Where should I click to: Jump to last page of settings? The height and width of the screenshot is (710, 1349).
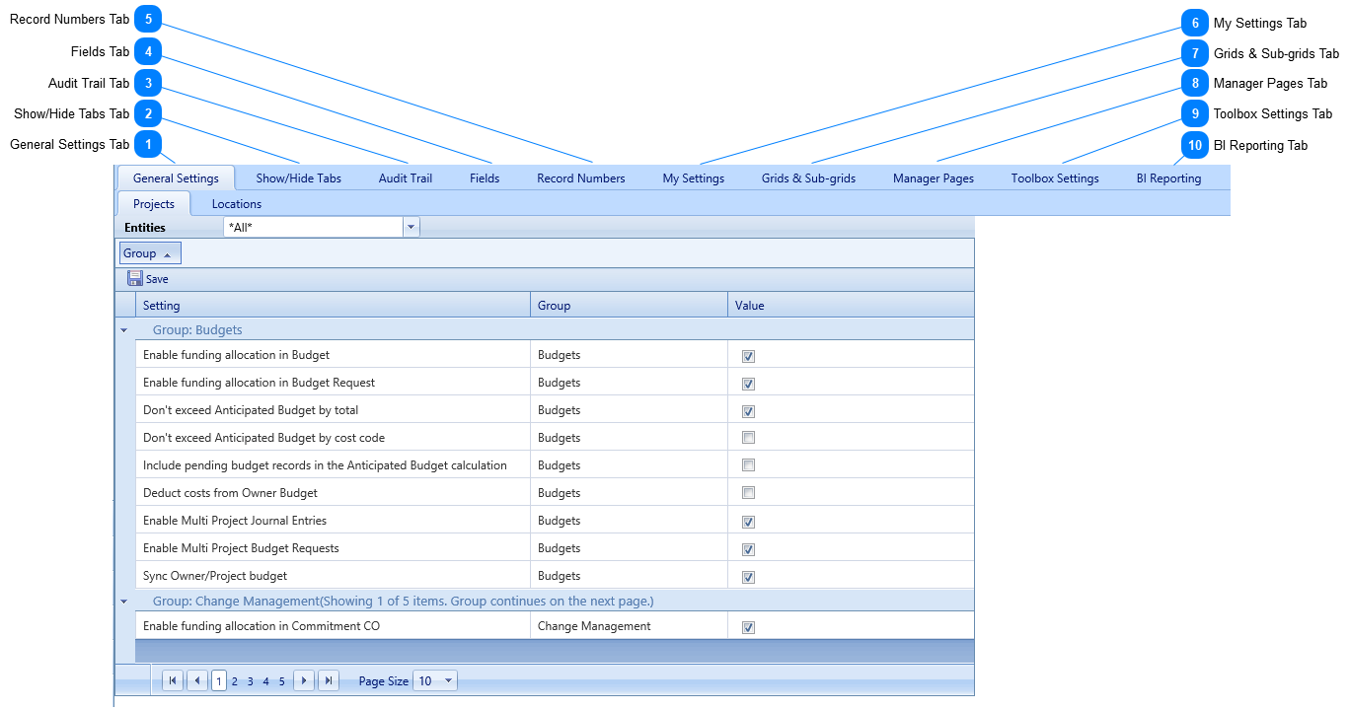tap(329, 680)
